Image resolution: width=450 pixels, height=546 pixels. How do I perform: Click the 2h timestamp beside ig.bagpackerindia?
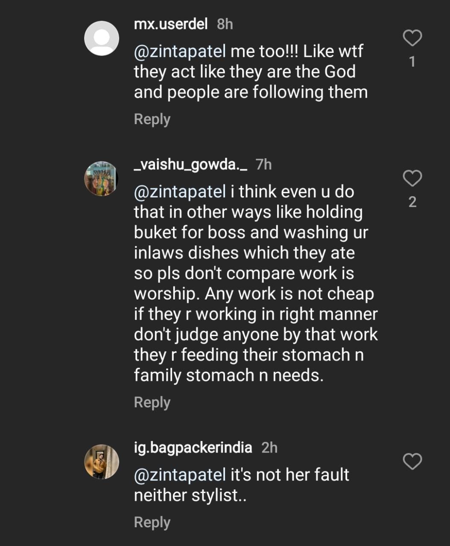[x=269, y=448]
